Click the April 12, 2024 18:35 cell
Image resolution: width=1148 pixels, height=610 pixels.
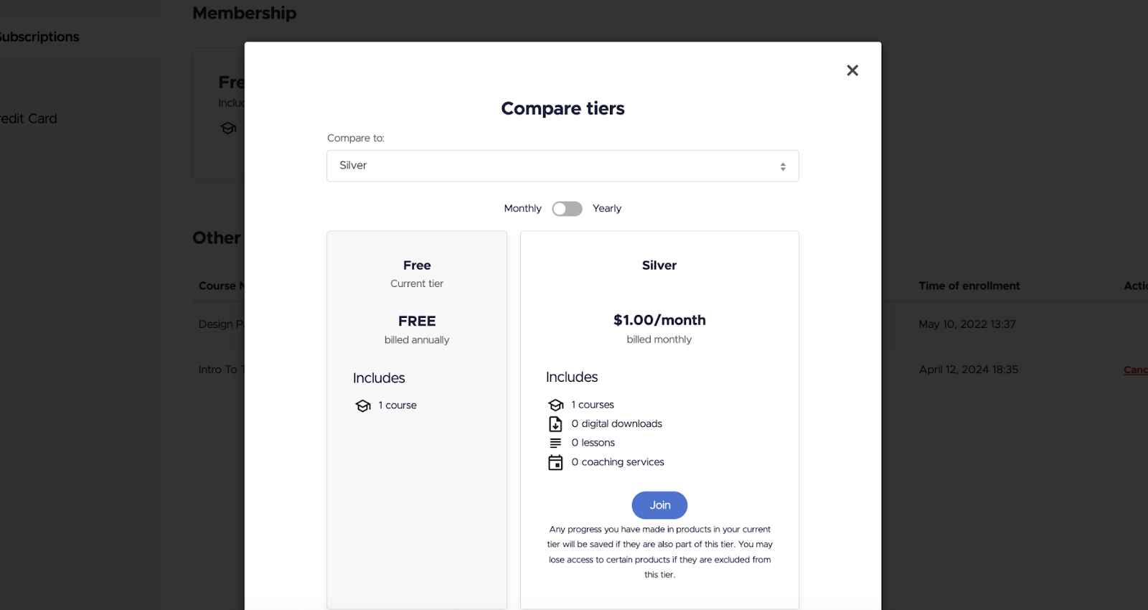(969, 370)
